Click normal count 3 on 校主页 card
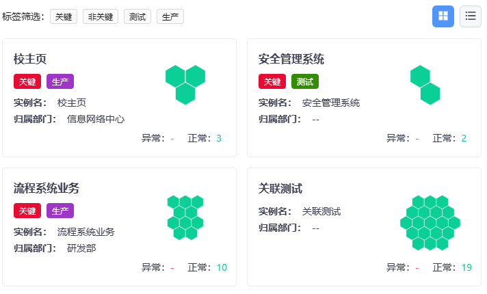This screenshot has height=294, width=487. [219, 138]
